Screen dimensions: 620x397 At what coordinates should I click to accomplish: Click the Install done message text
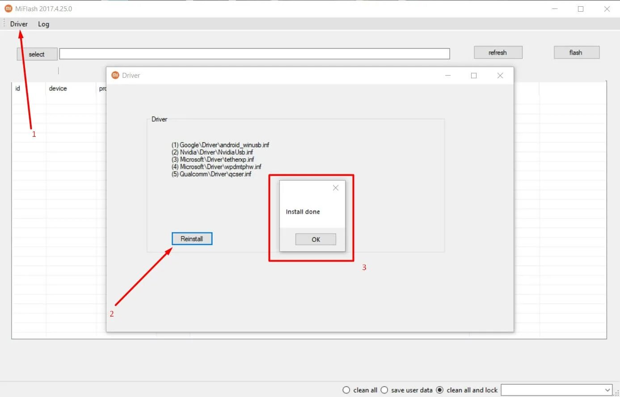[303, 212]
